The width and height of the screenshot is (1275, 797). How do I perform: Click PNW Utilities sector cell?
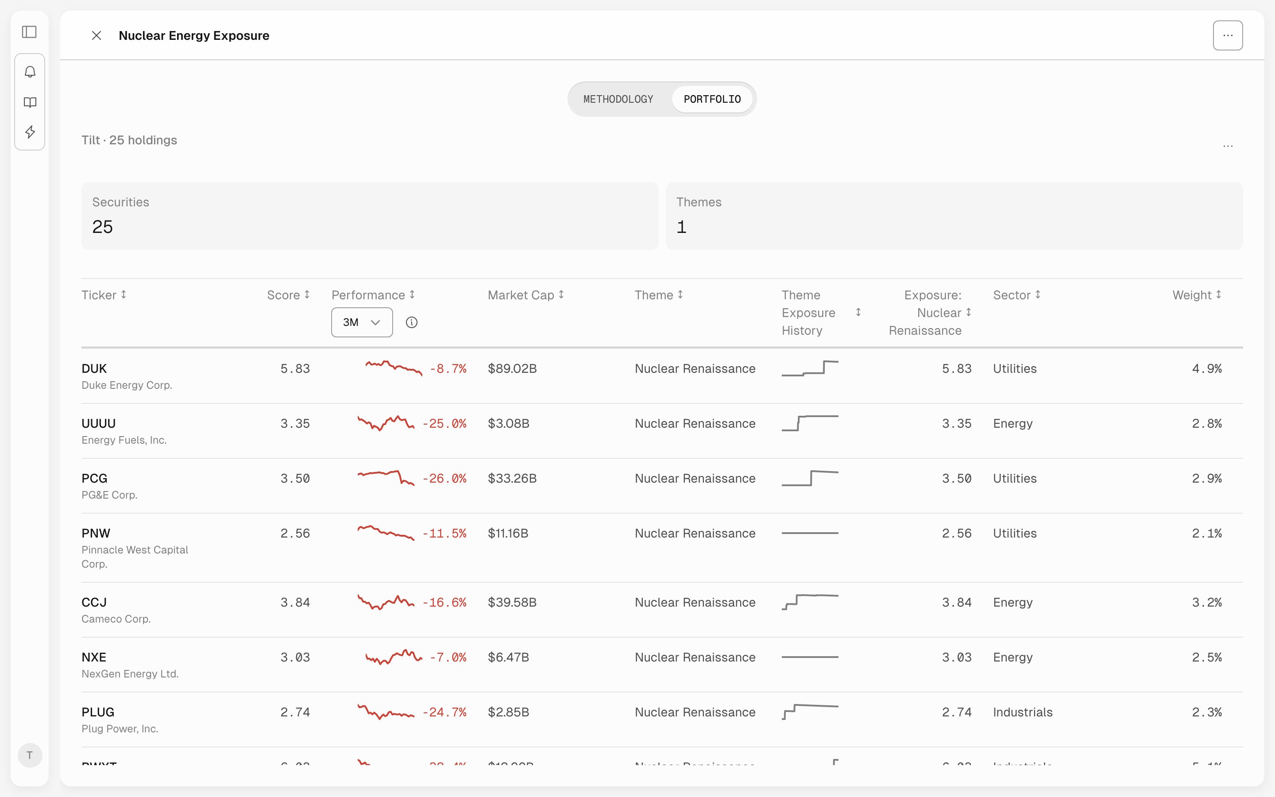(x=1015, y=533)
